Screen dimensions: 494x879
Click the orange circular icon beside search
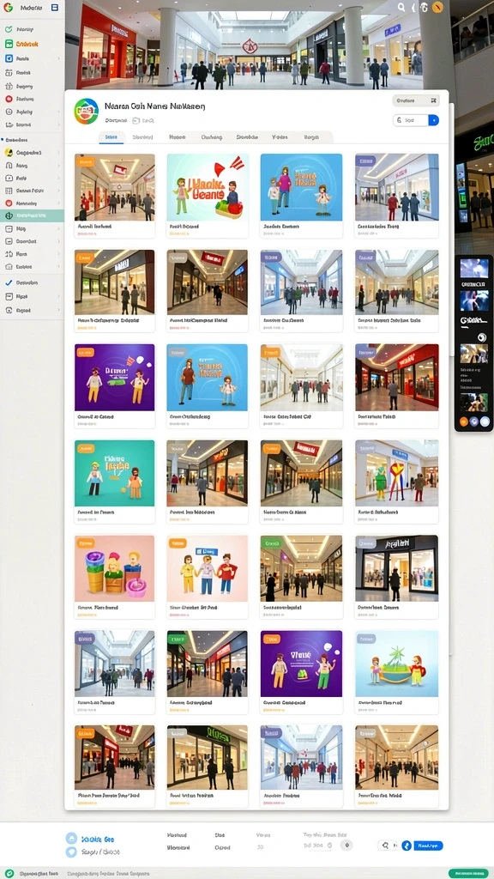(438, 7)
